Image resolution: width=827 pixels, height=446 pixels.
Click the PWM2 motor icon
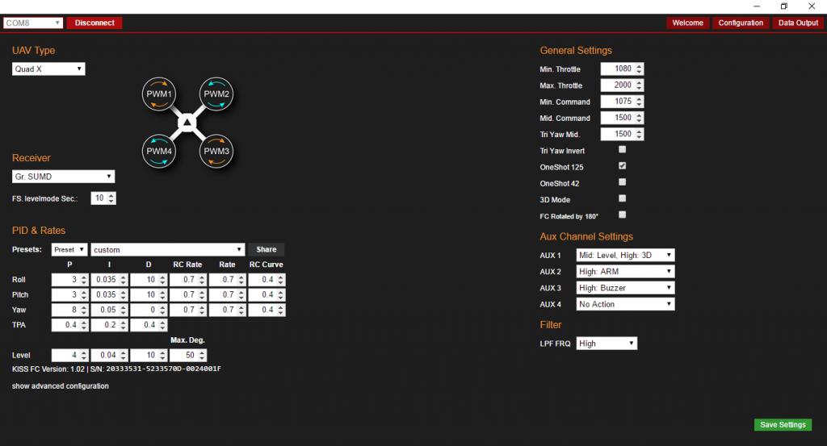[216, 94]
